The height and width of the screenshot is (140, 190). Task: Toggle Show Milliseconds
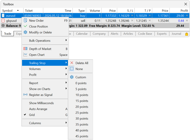45,103
